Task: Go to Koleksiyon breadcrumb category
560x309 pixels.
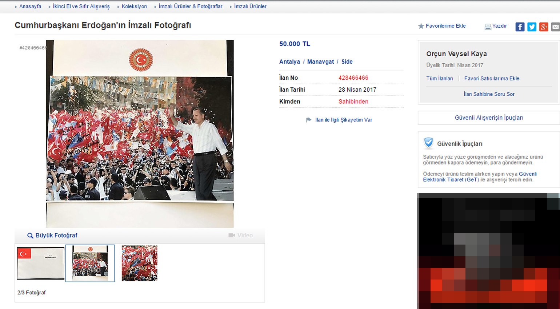Action: click(134, 7)
